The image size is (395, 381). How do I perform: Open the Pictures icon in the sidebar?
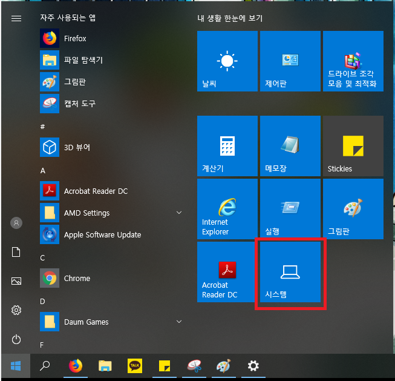16,281
